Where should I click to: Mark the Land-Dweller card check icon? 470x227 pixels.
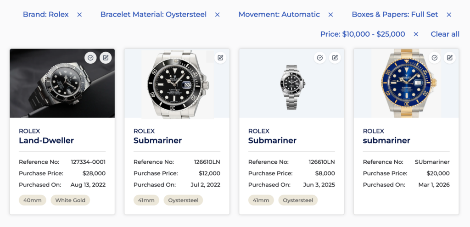(90, 58)
